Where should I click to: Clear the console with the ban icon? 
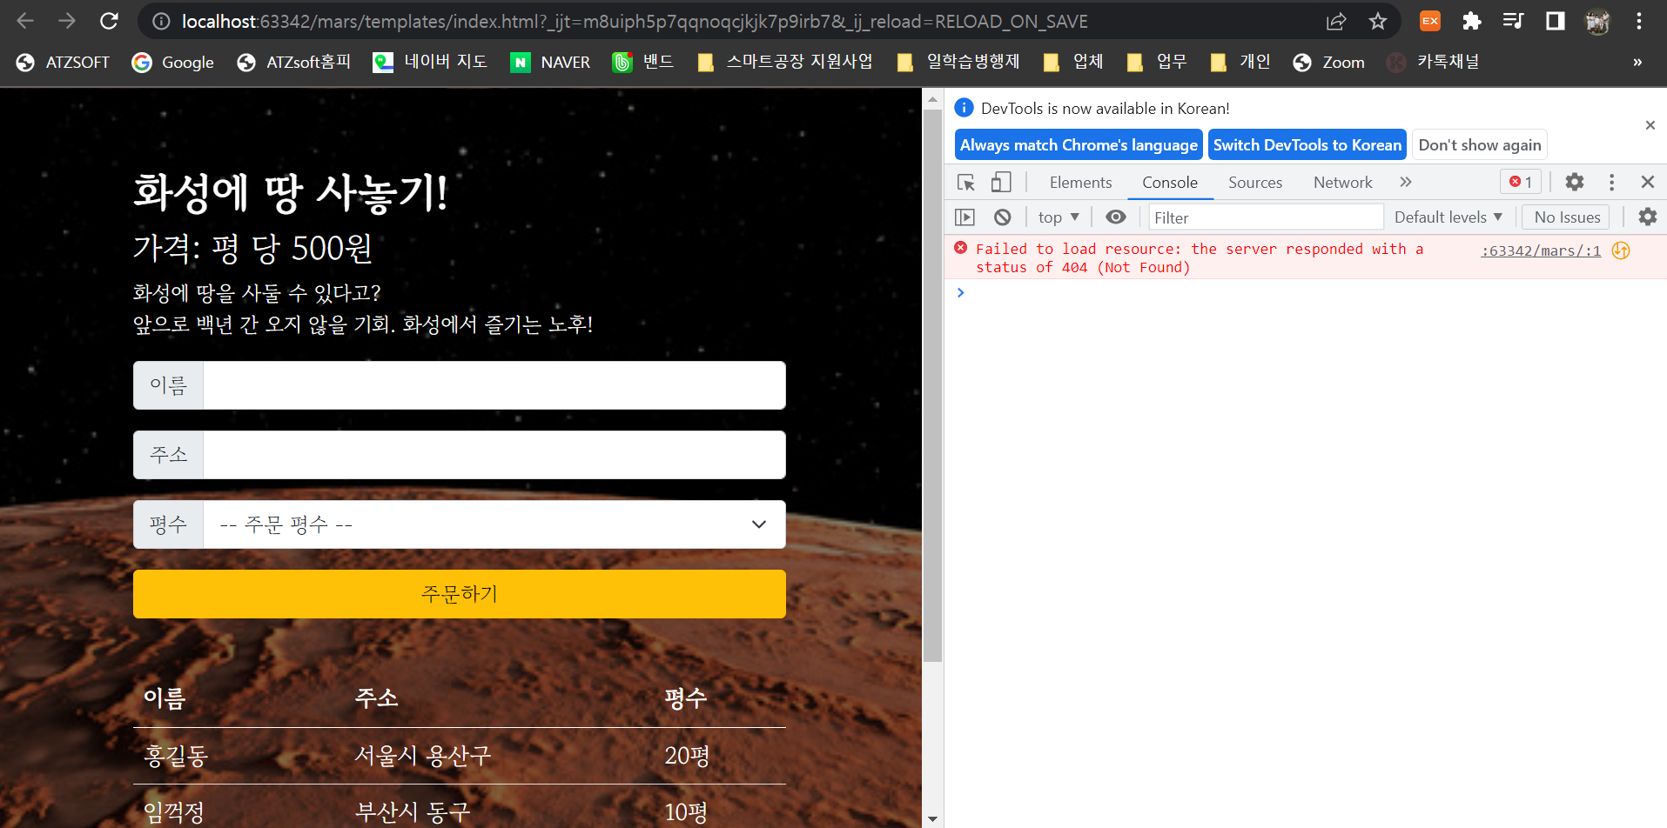[1002, 217]
